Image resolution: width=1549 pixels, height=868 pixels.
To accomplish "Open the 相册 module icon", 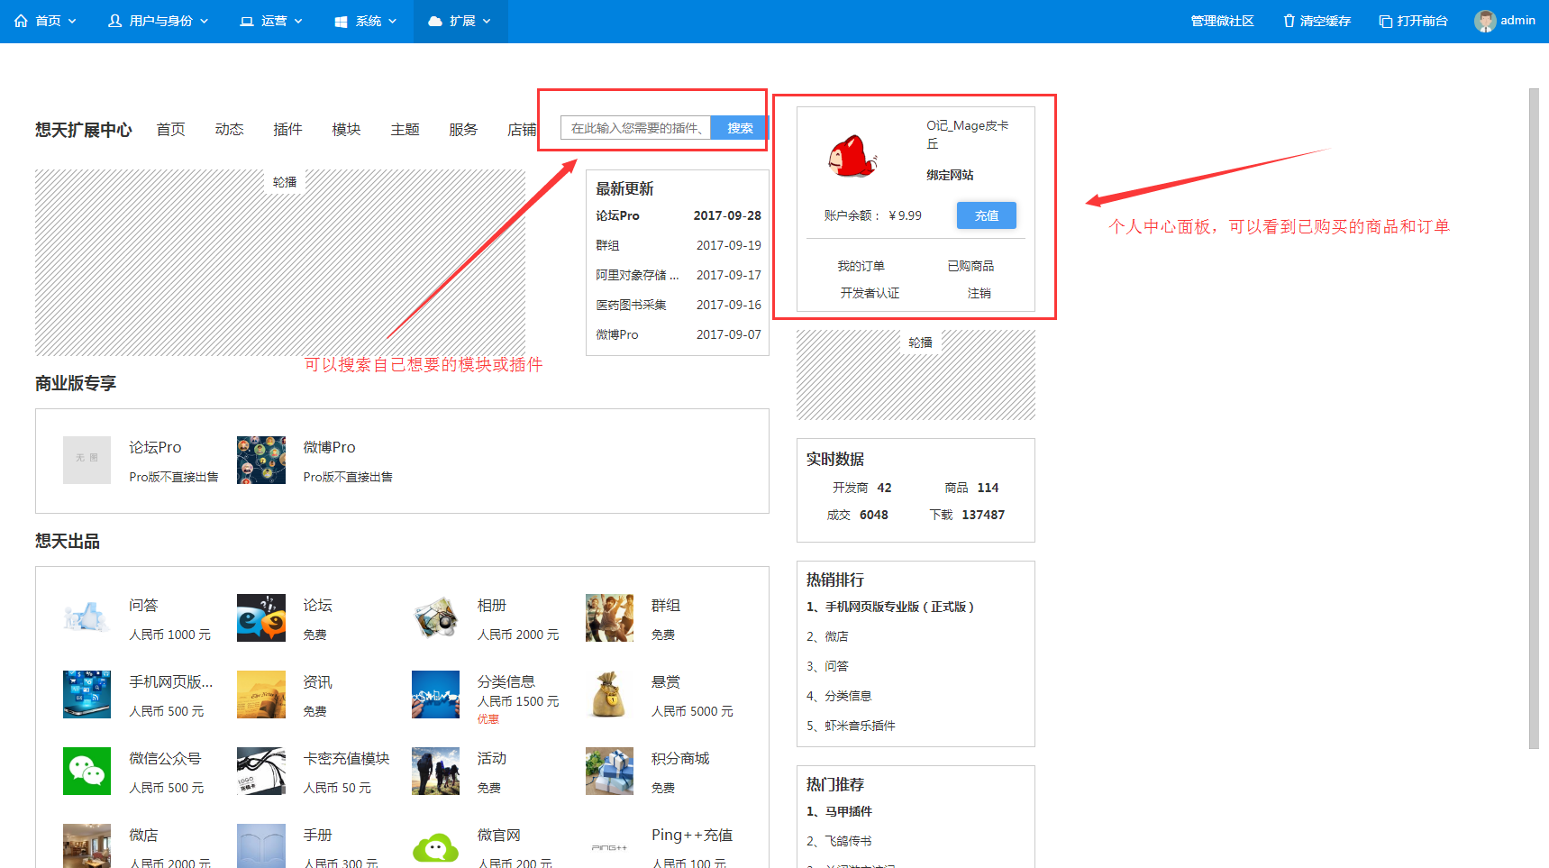I will pos(435,617).
